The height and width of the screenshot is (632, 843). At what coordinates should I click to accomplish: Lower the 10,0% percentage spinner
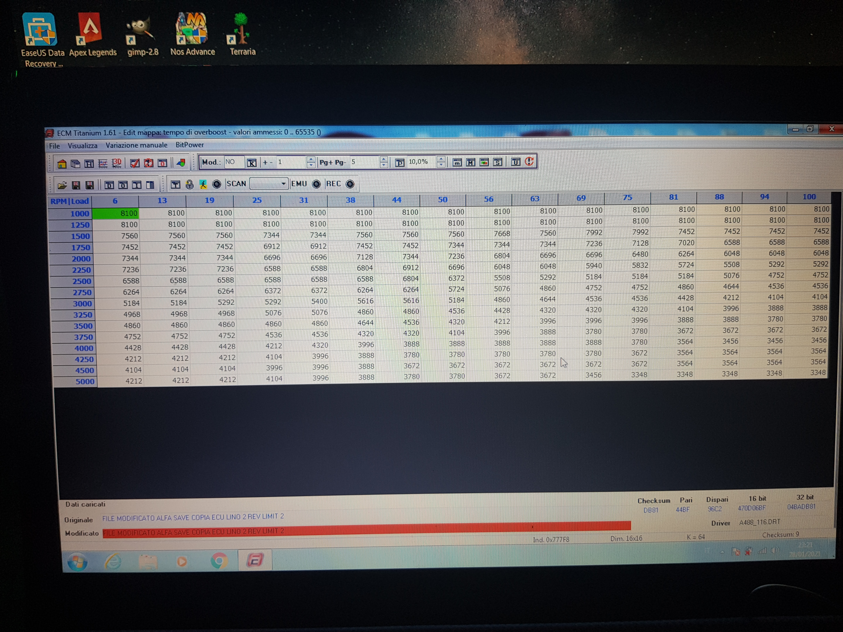[441, 164]
